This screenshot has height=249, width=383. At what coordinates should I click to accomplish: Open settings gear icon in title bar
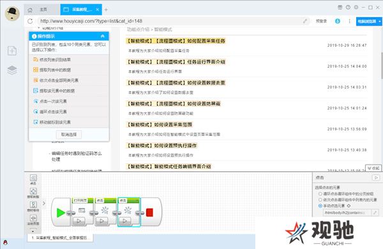click(x=356, y=7)
